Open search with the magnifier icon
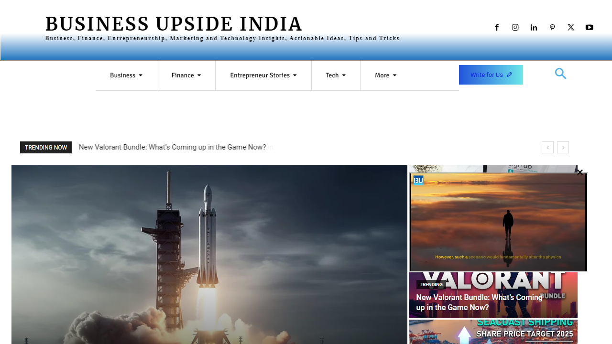 (x=560, y=74)
